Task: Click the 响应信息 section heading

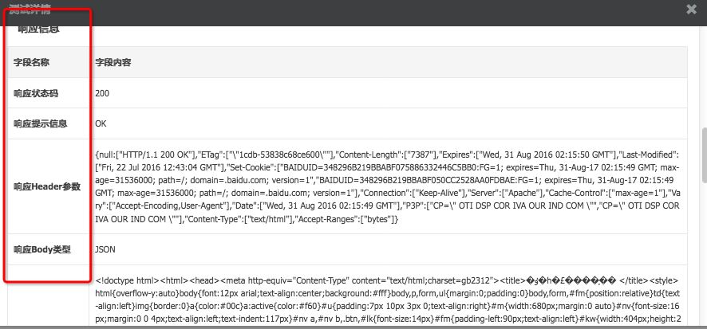Action: (39, 29)
